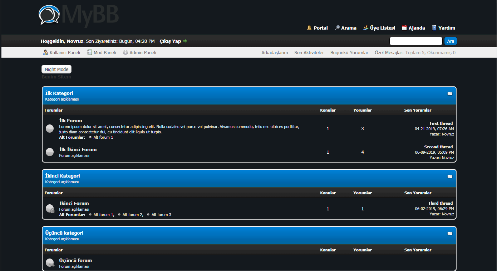Screen dimensions: 497x271
Task: Open the Ajanda calendar icon
Action: (404, 28)
